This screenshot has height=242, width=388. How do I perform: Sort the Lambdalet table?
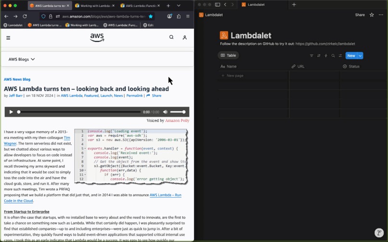coord(319,56)
